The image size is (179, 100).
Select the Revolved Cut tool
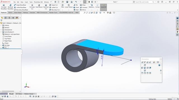coord(46,7)
